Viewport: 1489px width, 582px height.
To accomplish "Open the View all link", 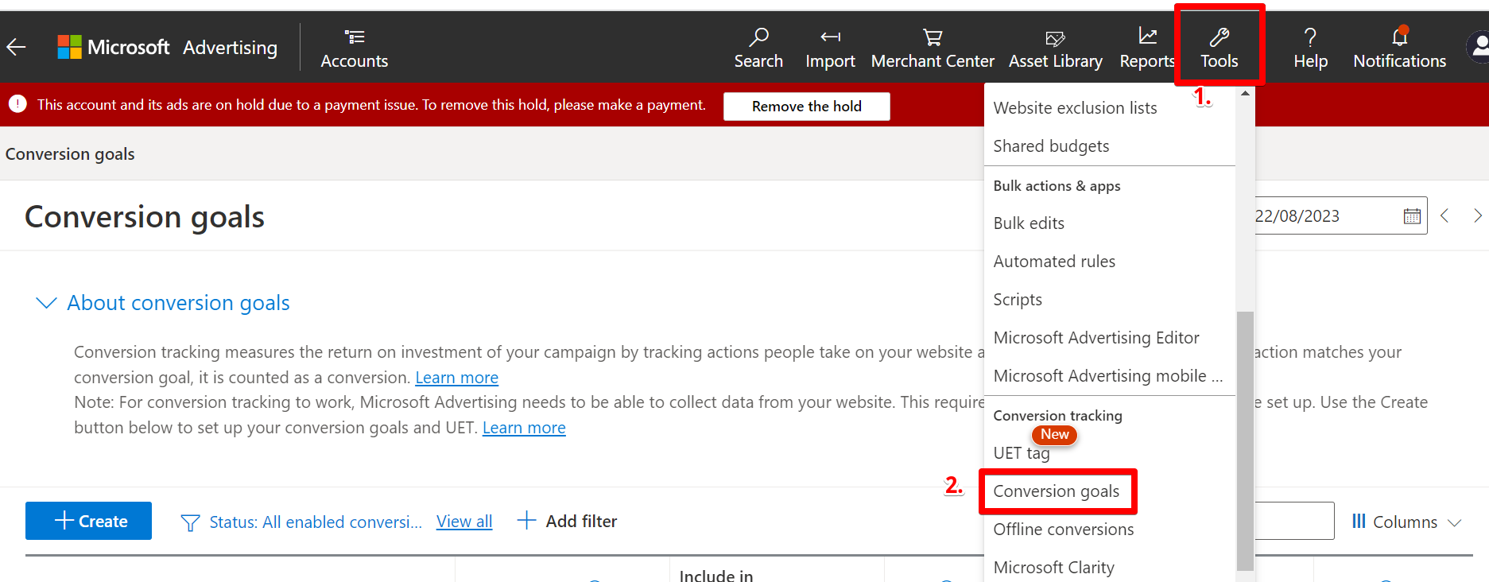I will 464,522.
